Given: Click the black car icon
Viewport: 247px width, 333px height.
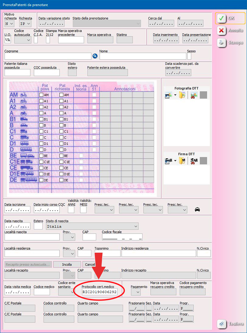Looking at the screenshot, I should point(197,210).
